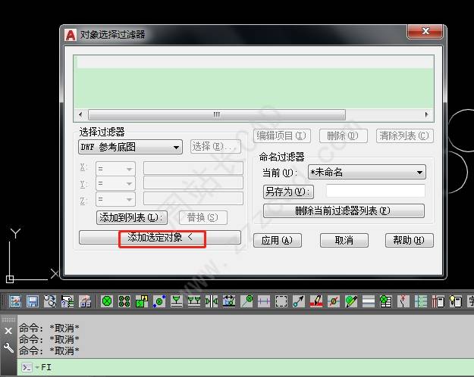Click the AutoCAD logo in dialog title bar
This screenshot has height=377, width=474.
pyautogui.click(x=71, y=35)
